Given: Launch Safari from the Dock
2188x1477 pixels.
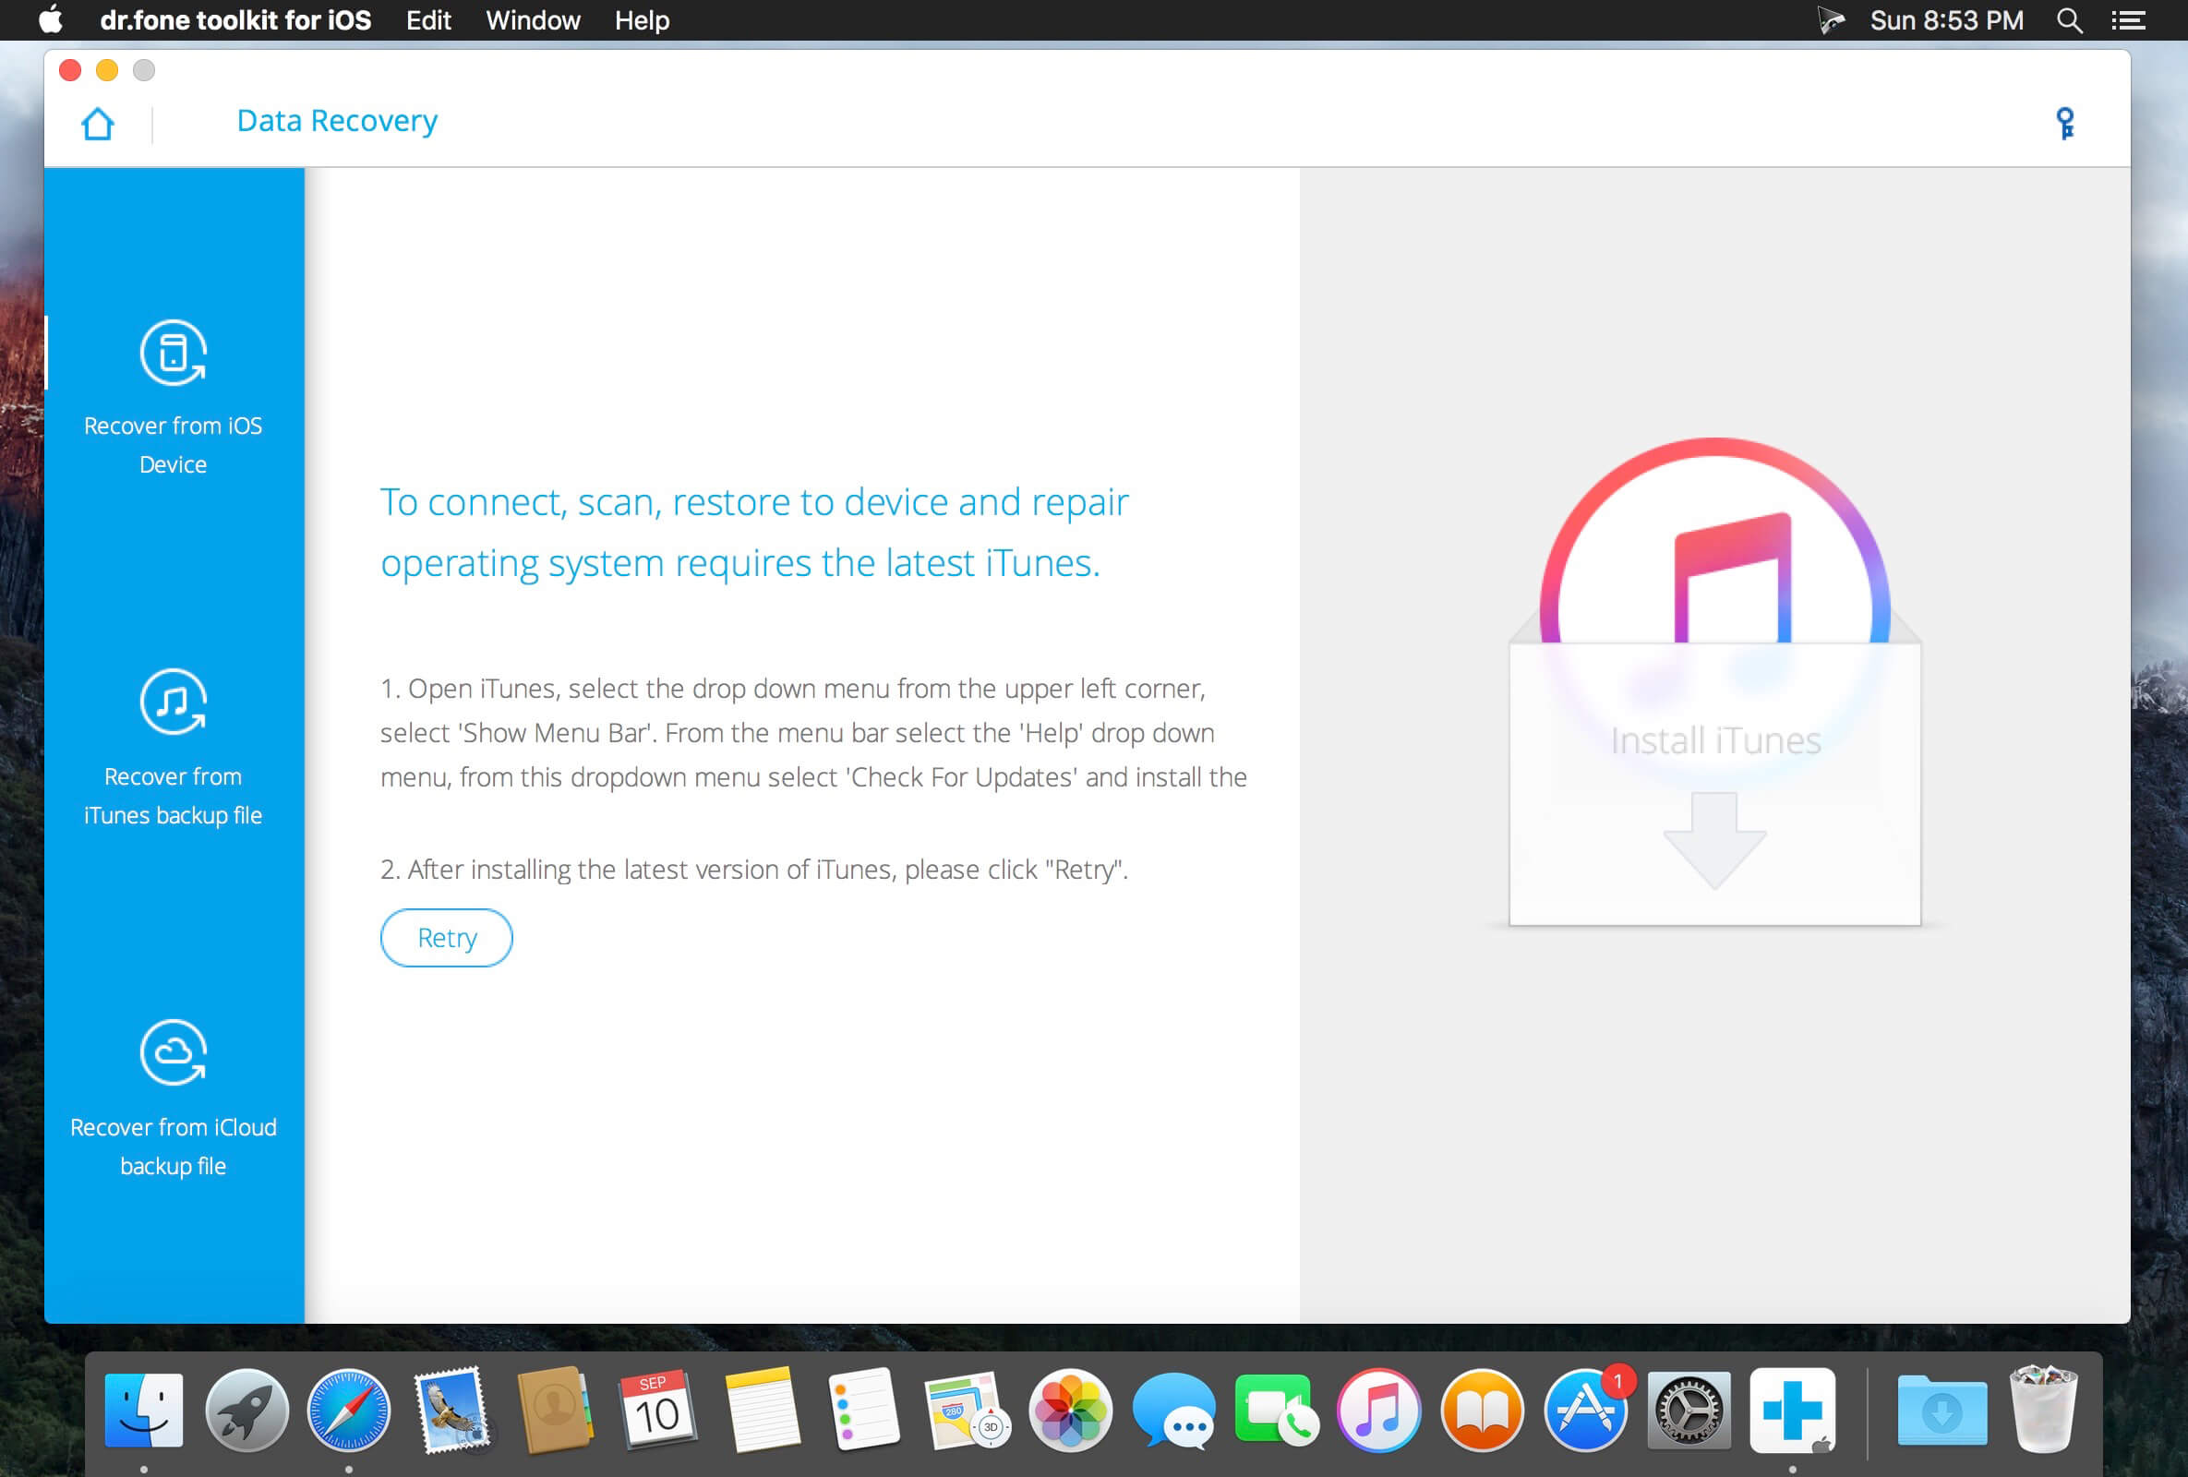Looking at the screenshot, I should (x=348, y=1411).
